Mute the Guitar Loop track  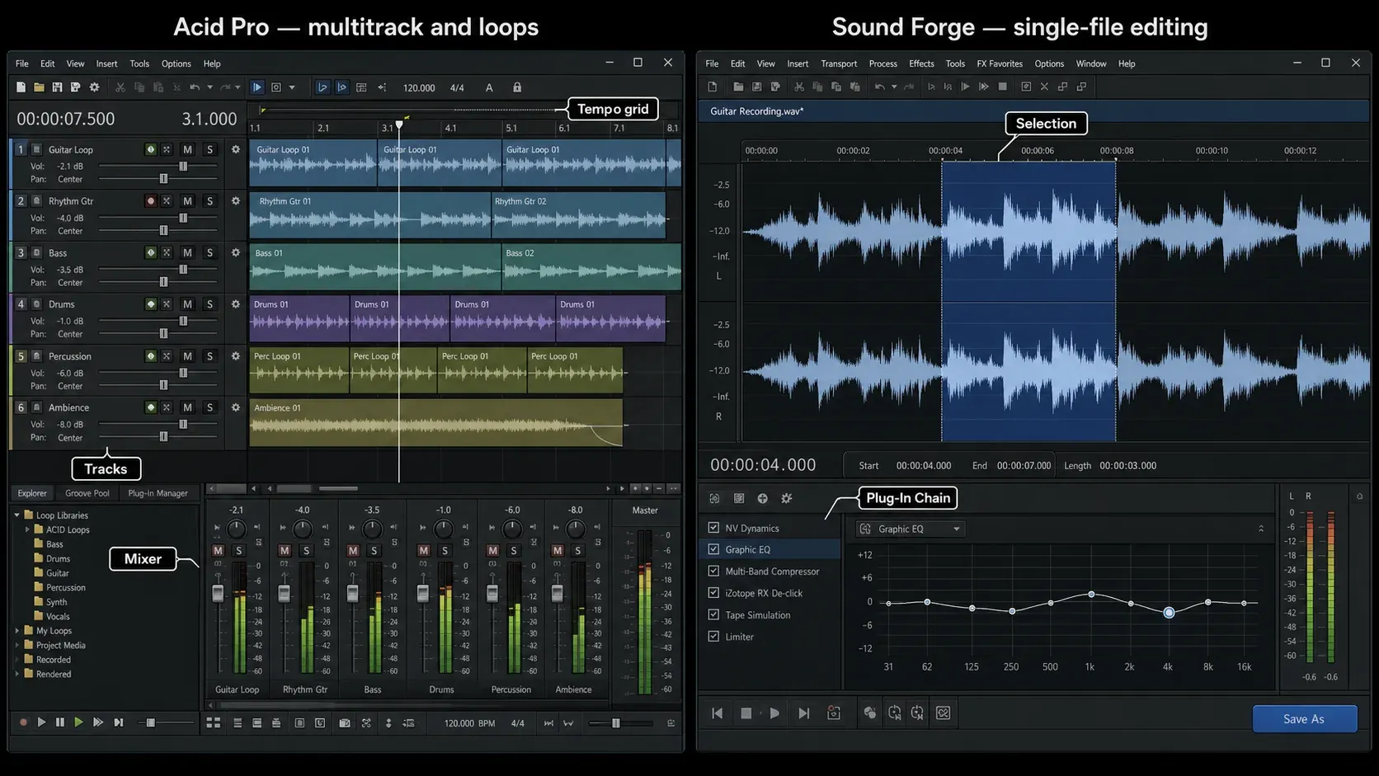[187, 149]
